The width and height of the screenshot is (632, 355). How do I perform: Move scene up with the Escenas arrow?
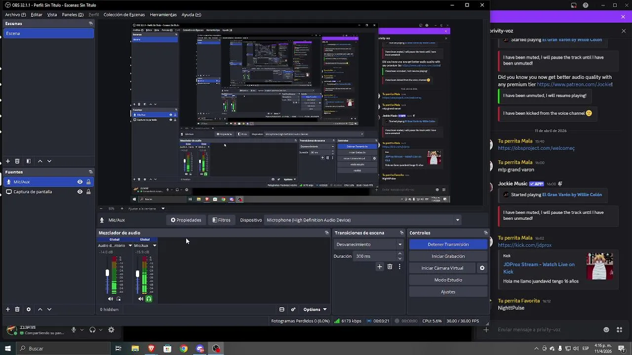pos(40,161)
